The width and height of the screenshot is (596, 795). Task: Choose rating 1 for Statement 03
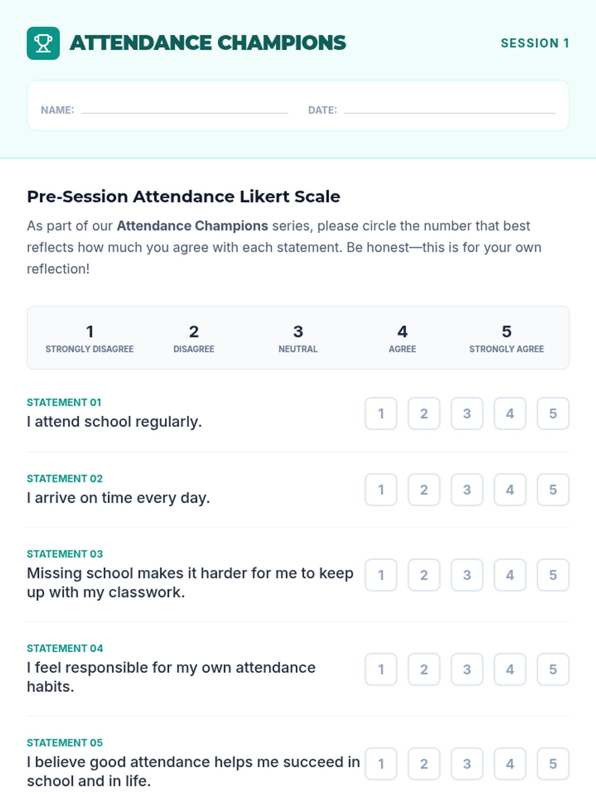point(381,575)
